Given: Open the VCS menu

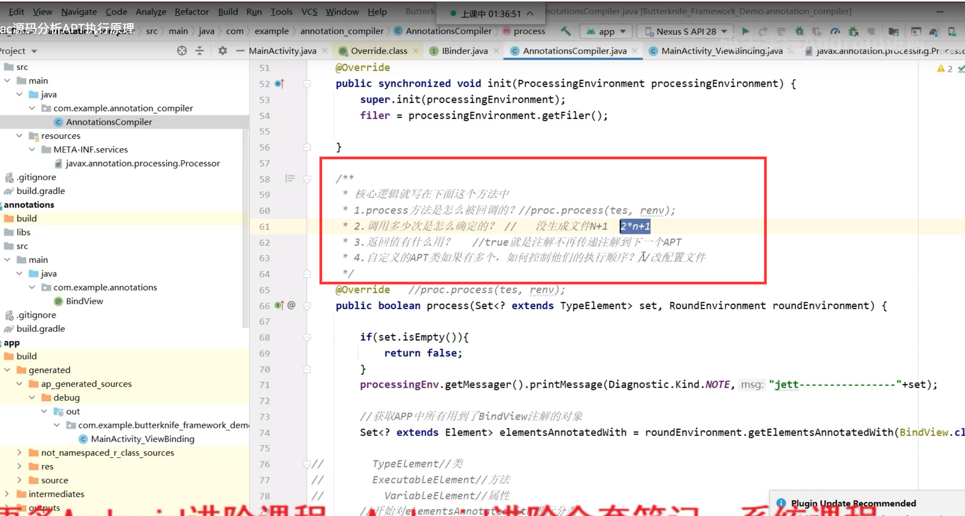Looking at the screenshot, I should 309,12.
